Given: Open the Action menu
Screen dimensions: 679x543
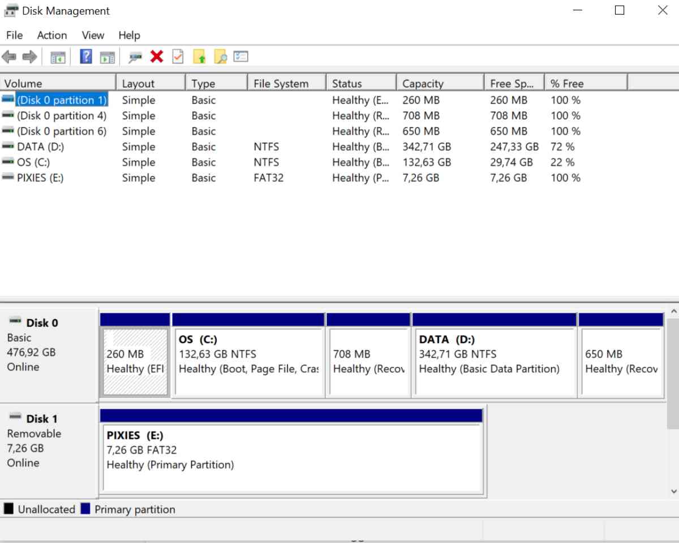Looking at the screenshot, I should tap(51, 35).
